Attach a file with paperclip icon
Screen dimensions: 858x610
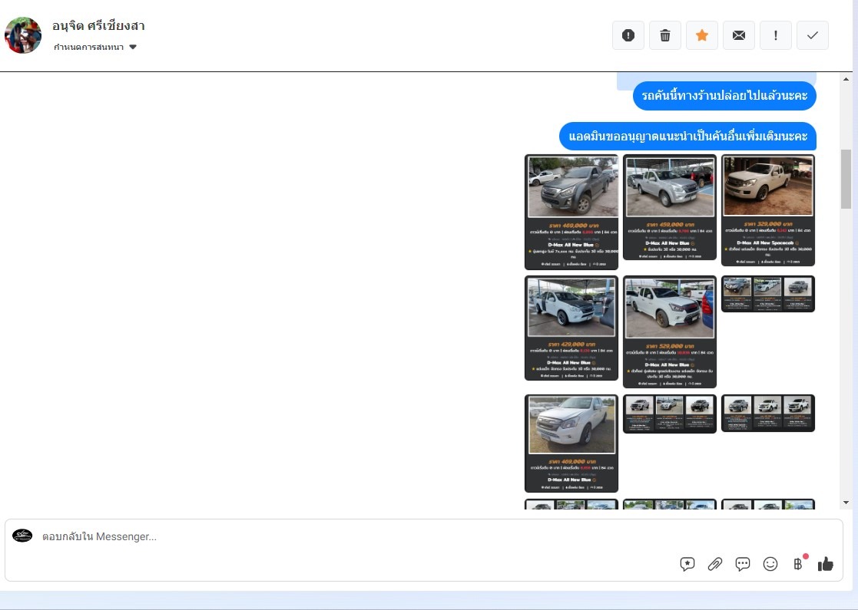coord(715,564)
